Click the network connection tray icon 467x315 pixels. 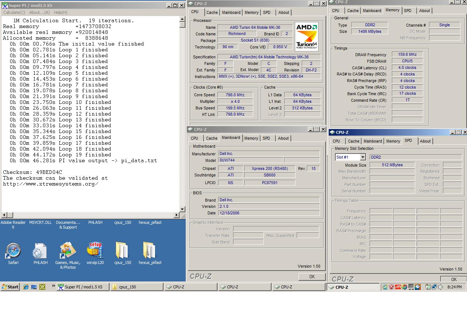click(x=434, y=287)
